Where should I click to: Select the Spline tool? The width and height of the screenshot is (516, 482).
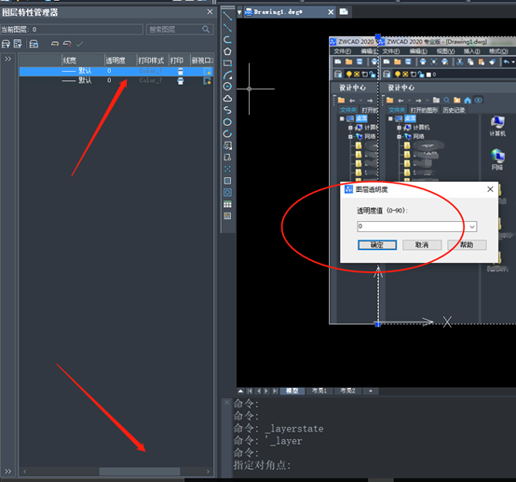tap(227, 110)
